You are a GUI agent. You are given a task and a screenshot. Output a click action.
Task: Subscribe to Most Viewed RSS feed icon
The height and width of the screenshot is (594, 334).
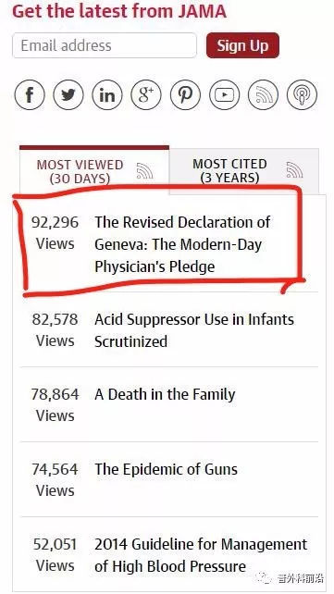pyautogui.click(x=144, y=171)
